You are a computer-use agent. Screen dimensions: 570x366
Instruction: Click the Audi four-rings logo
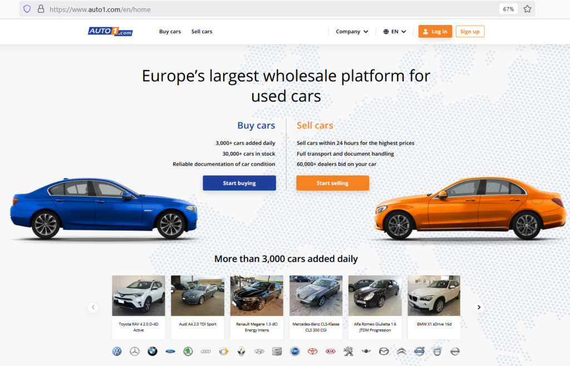point(205,352)
